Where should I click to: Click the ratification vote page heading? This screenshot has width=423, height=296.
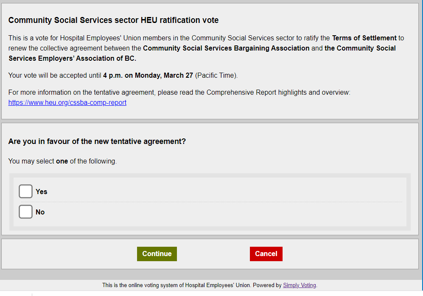click(113, 20)
